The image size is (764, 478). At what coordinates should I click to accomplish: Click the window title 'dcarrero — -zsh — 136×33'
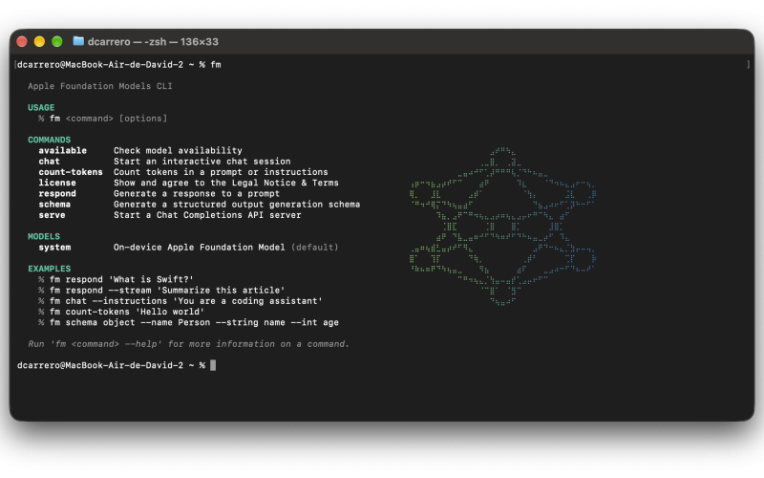pyautogui.click(x=153, y=42)
